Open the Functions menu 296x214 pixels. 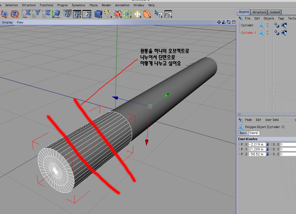[46, 5]
